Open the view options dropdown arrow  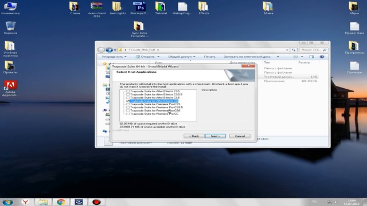click(302, 57)
